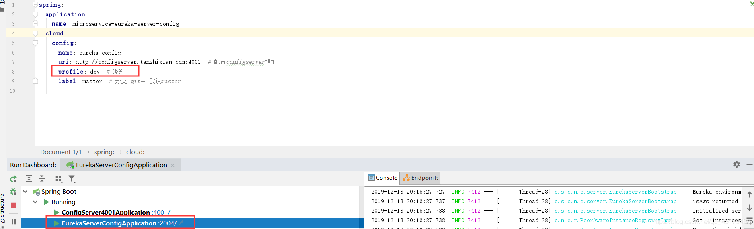Switch to the Console tab

[382, 178]
